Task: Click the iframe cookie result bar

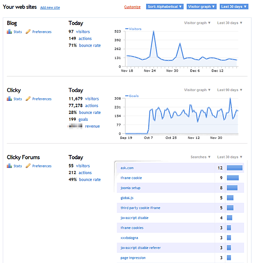Action: (x=233, y=178)
